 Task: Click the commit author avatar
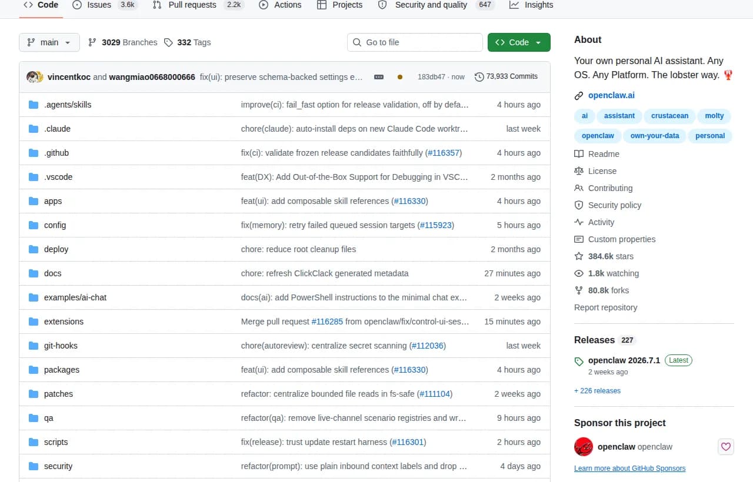coord(35,77)
